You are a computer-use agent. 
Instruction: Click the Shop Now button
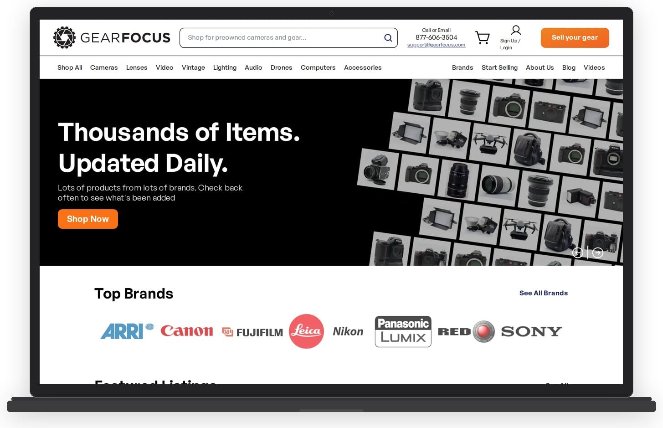tap(87, 219)
